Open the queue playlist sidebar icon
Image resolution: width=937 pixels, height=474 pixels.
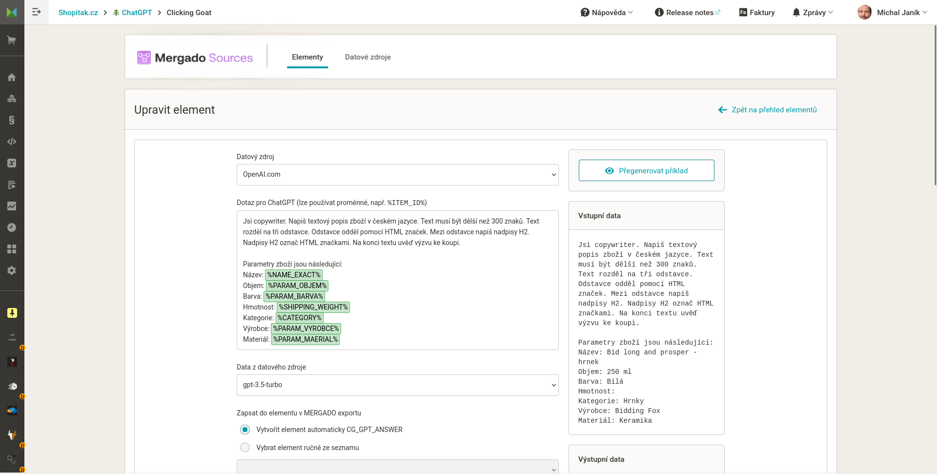pyautogui.click(x=12, y=185)
